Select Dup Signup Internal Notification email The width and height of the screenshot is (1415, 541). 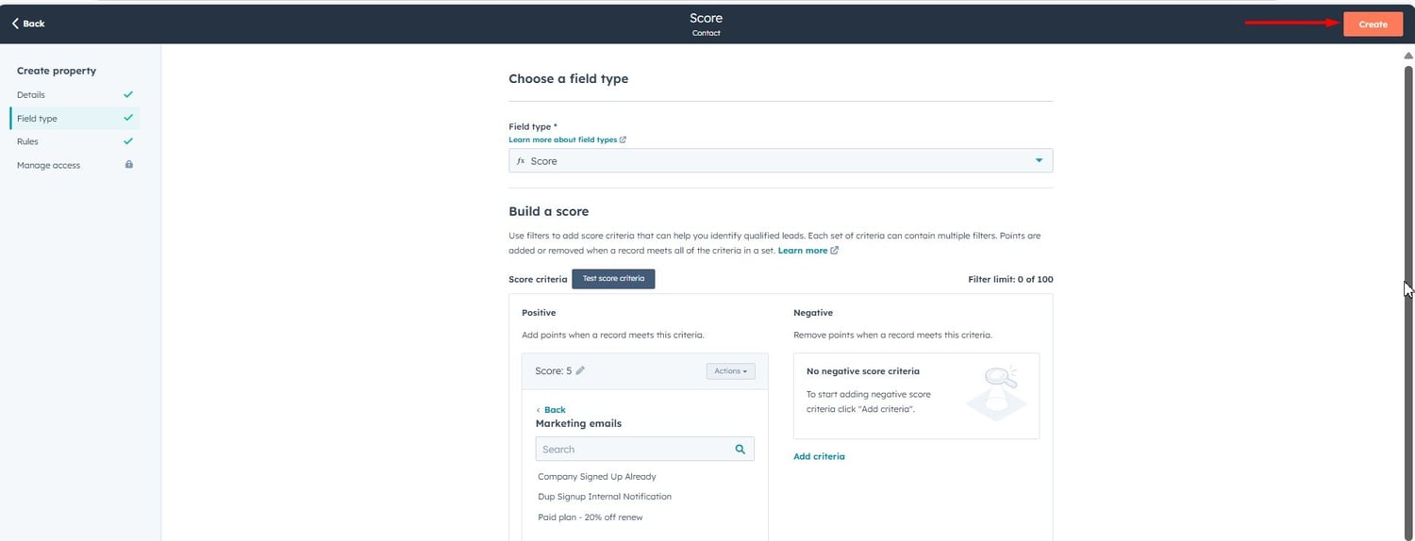point(605,497)
